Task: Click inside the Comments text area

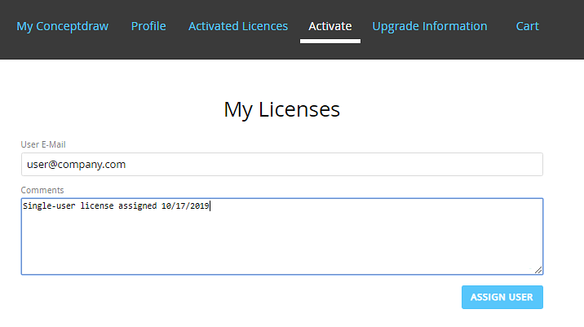Action: 282,236
